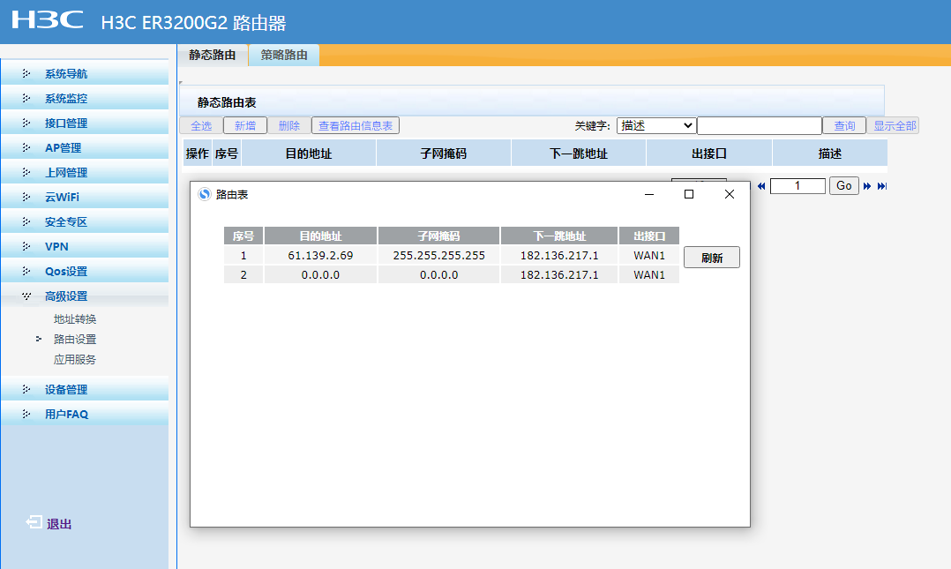Click 目的地址 header in static route table
The image size is (951, 569).
pos(309,153)
